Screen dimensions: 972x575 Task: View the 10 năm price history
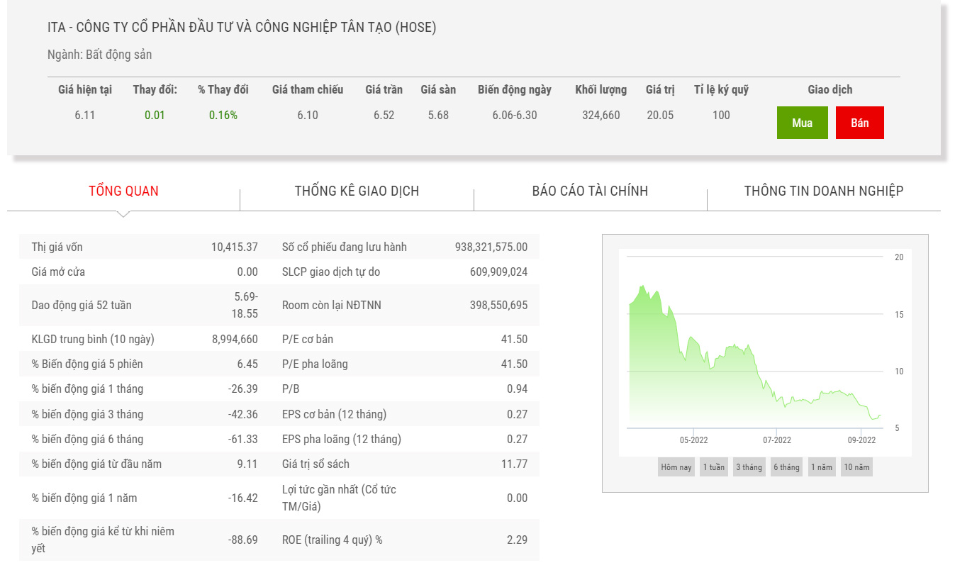pos(856,467)
